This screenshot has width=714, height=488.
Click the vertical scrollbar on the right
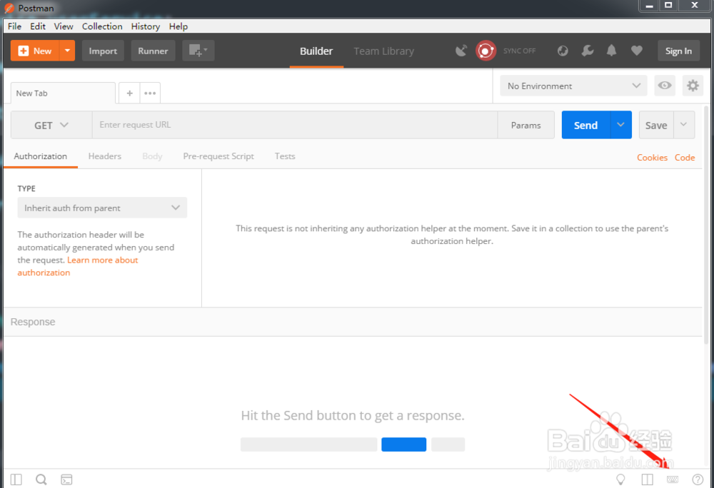(x=707, y=225)
